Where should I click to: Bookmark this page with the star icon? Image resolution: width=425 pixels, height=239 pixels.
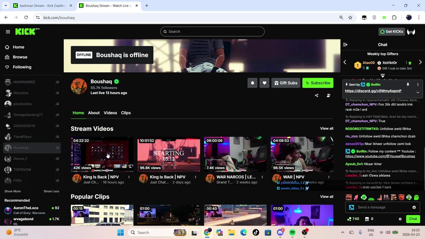[350, 18]
